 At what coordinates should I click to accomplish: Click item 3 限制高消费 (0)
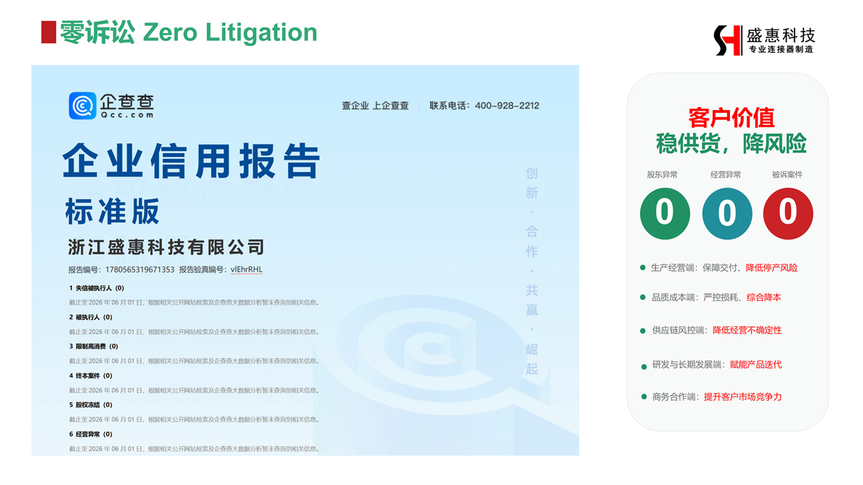click(x=93, y=346)
